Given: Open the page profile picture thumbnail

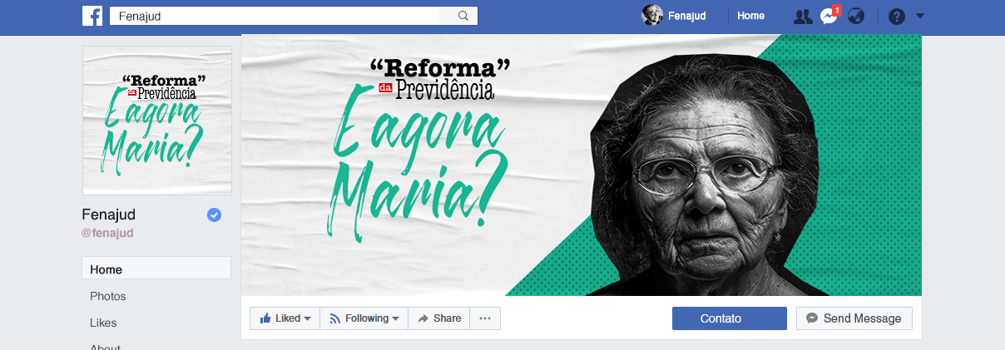Looking at the screenshot, I should [x=157, y=121].
